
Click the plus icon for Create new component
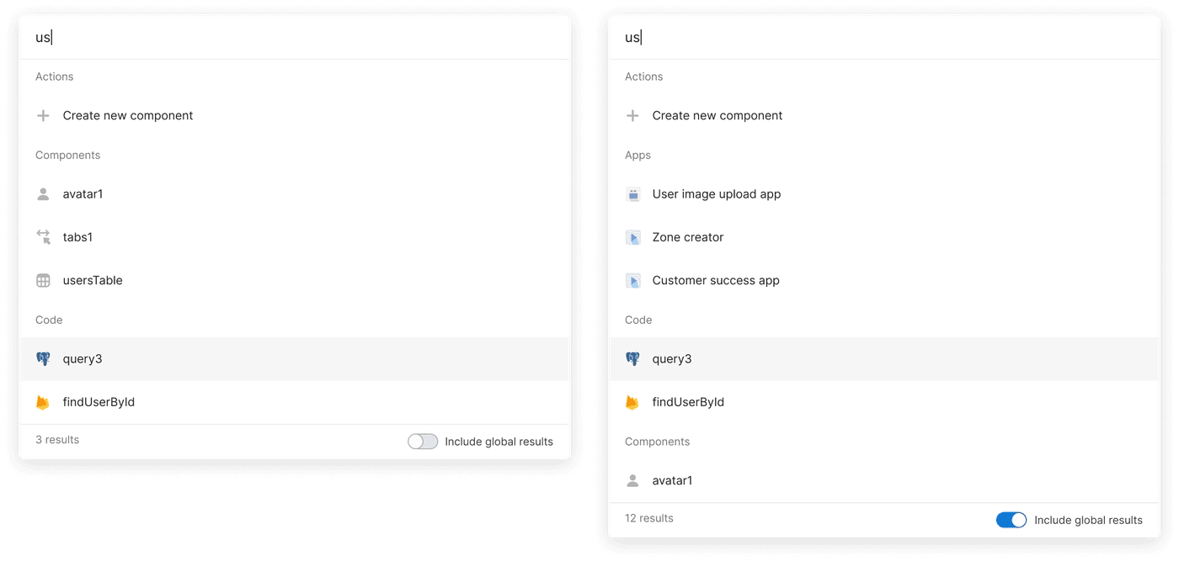point(44,115)
